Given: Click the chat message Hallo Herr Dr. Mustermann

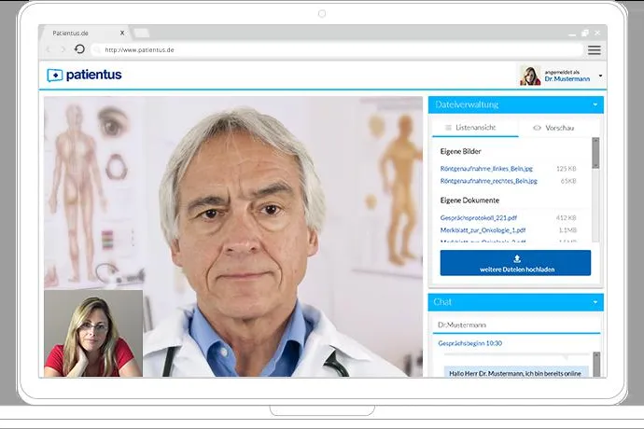Looking at the screenshot, I should pyautogui.click(x=515, y=373).
